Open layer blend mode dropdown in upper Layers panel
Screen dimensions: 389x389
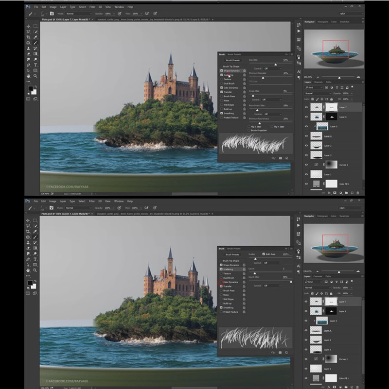click(x=318, y=93)
